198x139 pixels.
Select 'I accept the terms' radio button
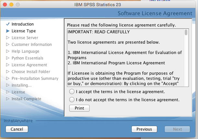[72, 92]
